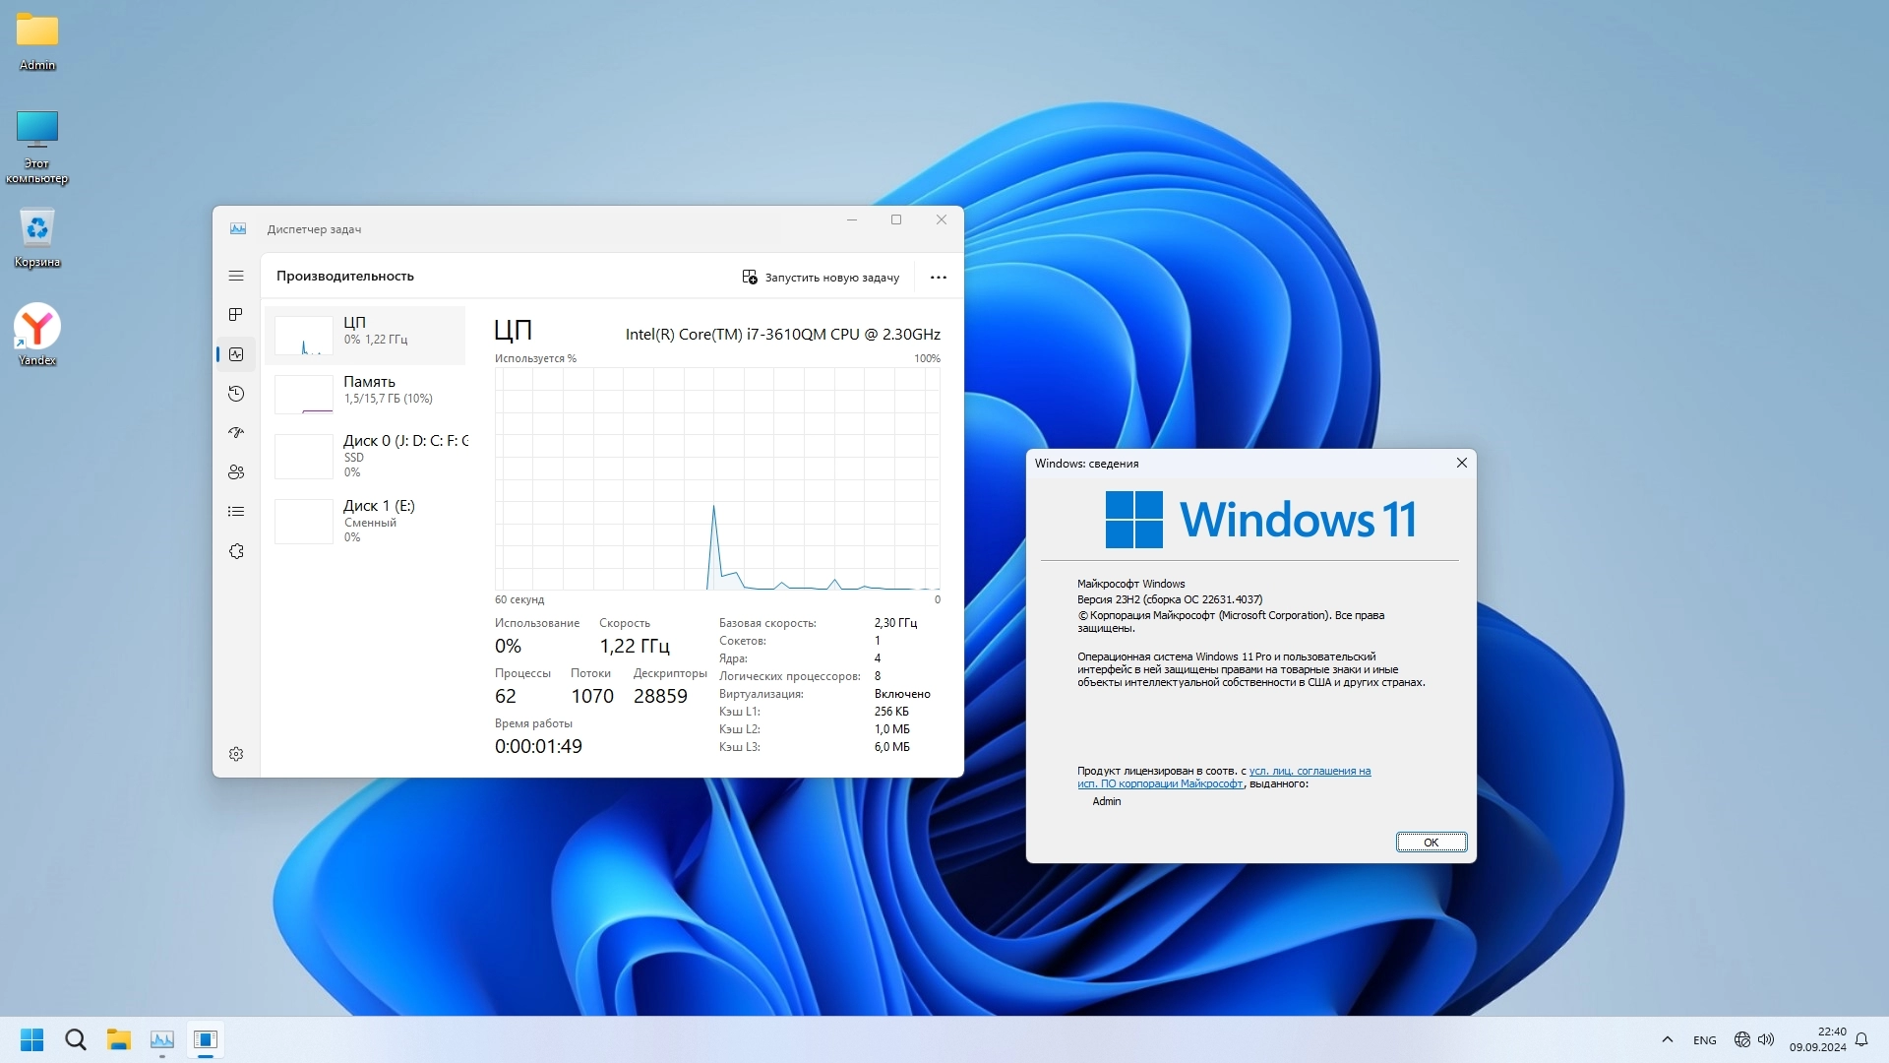This screenshot has width=1889, height=1063.
Task: Open the Services puzzle-piece icon
Action: click(x=236, y=551)
